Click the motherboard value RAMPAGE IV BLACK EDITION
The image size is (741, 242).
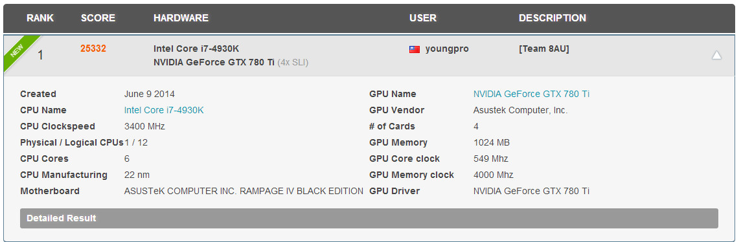pyautogui.click(x=301, y=191)
